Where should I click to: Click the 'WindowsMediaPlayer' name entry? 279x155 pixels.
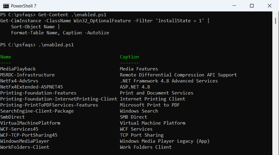(x=24, y=141)
